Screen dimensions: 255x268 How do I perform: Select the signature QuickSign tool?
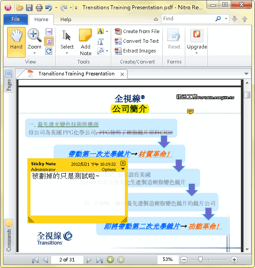101,51
